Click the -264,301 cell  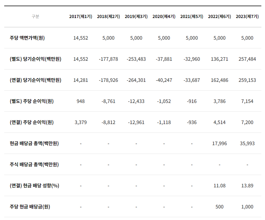click(136, 80)
